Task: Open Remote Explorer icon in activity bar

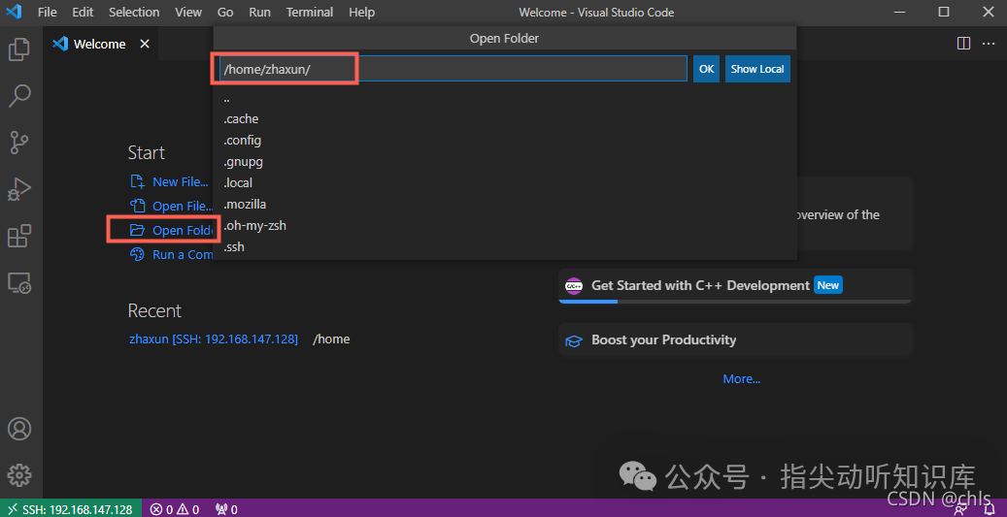Action: pos(19,282)
